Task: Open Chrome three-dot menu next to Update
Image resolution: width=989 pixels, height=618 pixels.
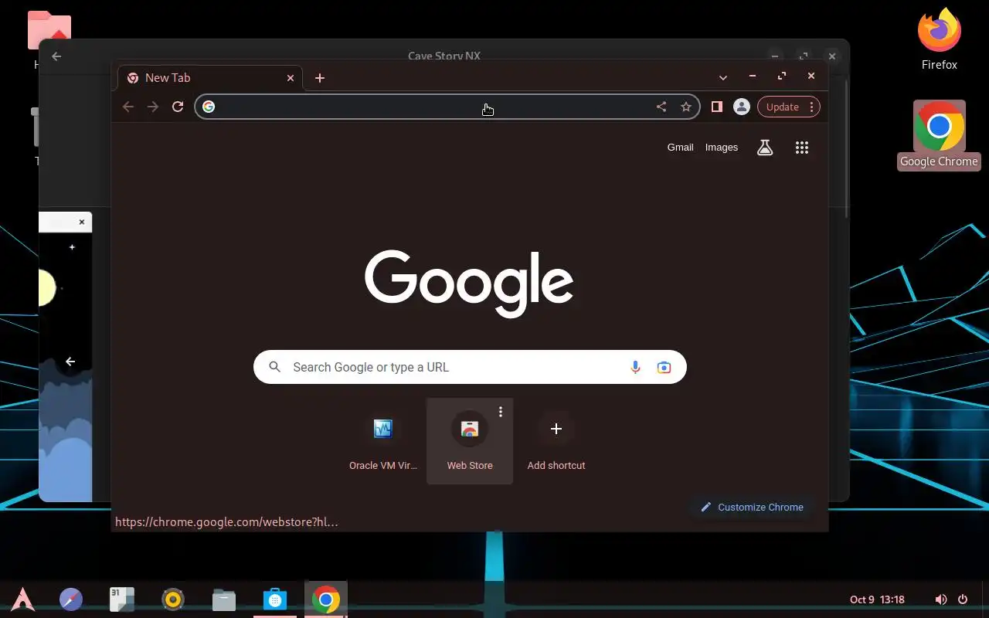Action: [x=811, y=107]
